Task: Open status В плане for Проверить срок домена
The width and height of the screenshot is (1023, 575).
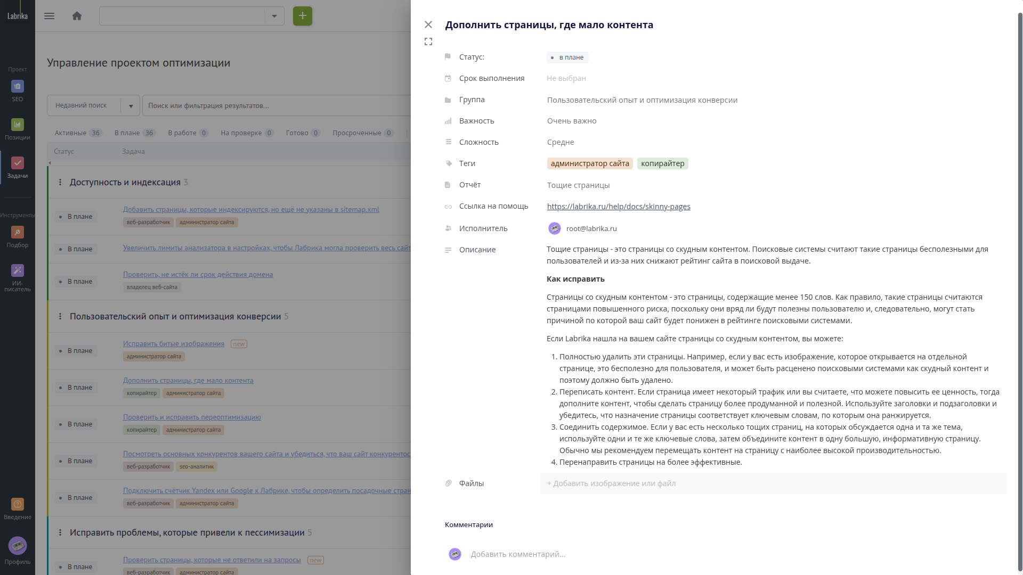Action: pyautogui.click(x=76, y=282)
